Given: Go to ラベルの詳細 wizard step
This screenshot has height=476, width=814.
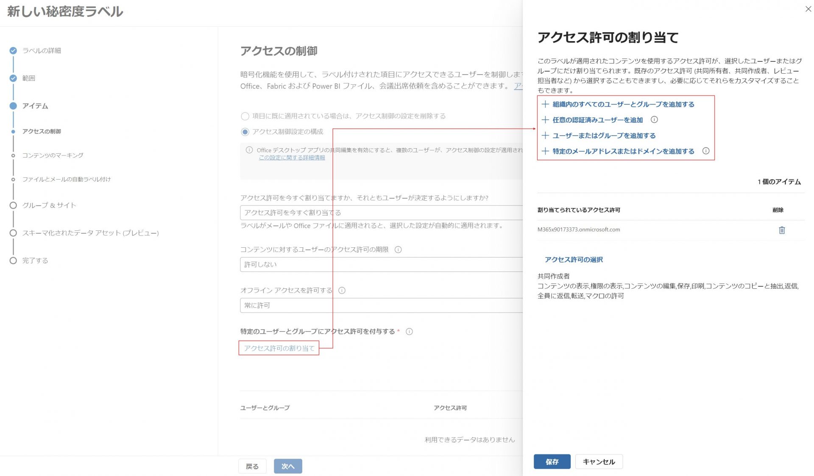Looking at the screenshot, I should tap(42, 50).
